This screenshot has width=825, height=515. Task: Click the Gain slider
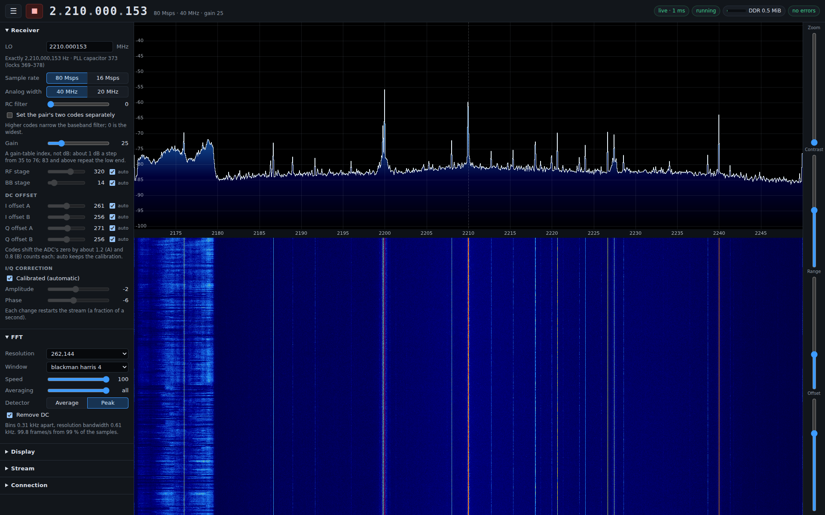coord(78,143)
